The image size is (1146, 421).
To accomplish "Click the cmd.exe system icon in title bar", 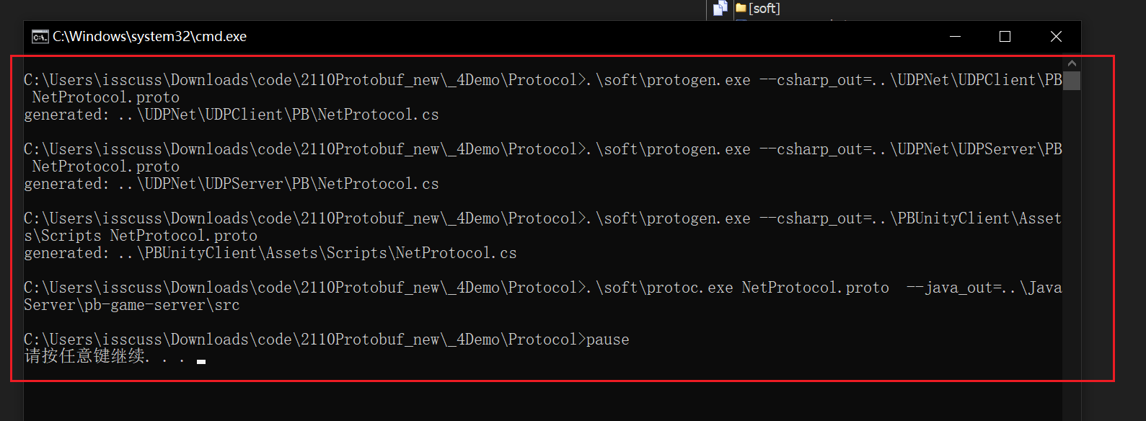I will [x=40, y=37].
